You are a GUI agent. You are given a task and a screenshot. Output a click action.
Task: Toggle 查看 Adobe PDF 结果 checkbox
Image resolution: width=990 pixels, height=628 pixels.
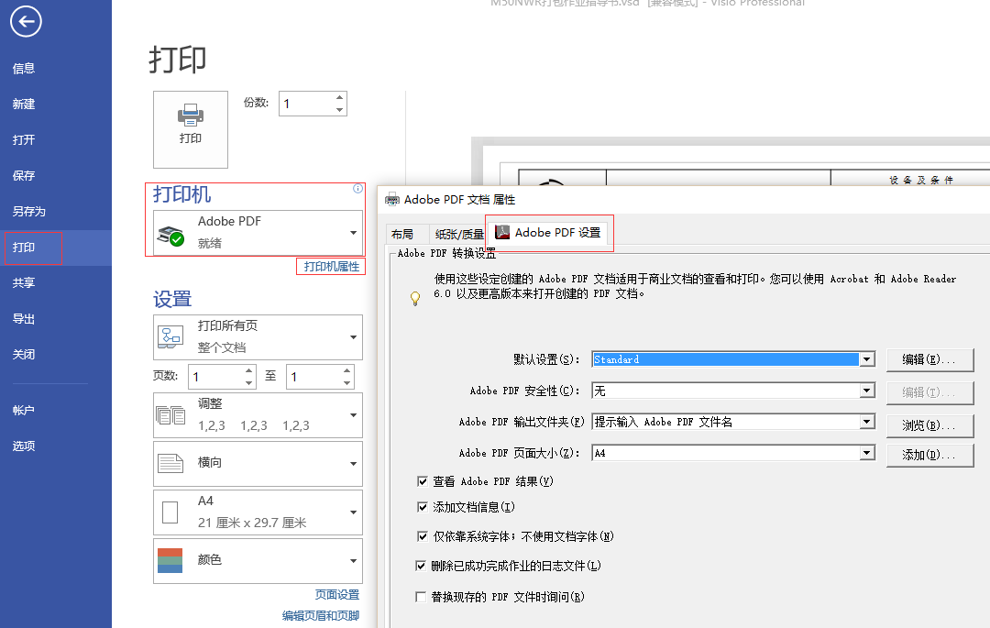423,481
